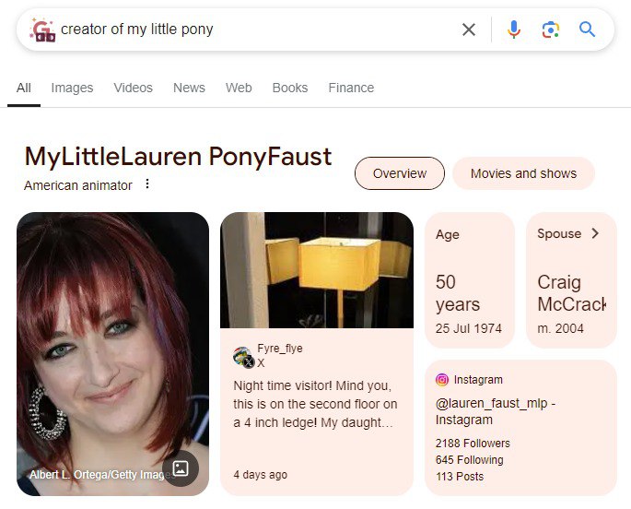Expand Spouse card with chevron arrow

point(595,233)
